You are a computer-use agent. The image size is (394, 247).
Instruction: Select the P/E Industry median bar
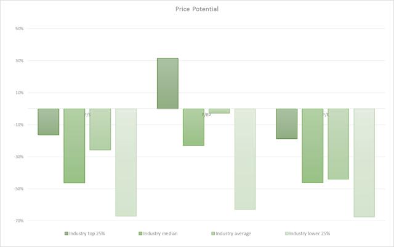coord(312,146)
